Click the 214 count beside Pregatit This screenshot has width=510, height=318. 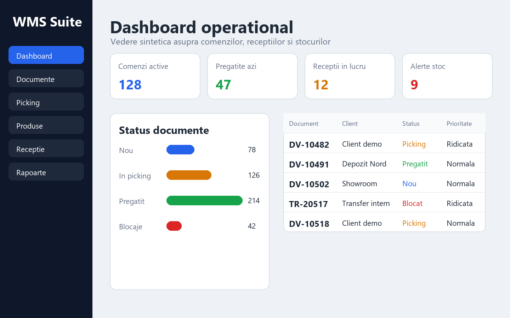[254, 201]
